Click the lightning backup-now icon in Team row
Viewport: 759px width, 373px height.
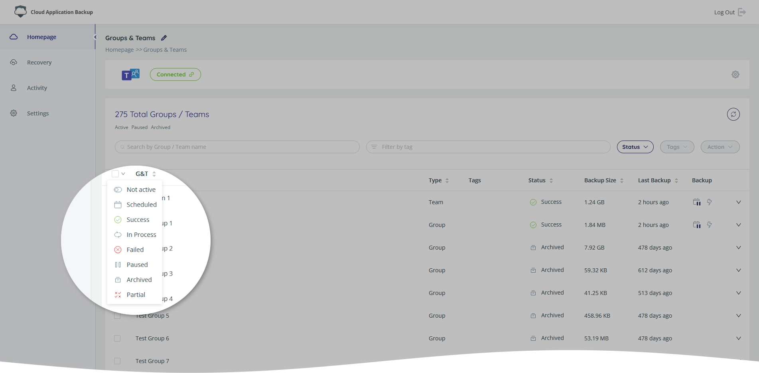pyautogui.click(x=710, y=202)
